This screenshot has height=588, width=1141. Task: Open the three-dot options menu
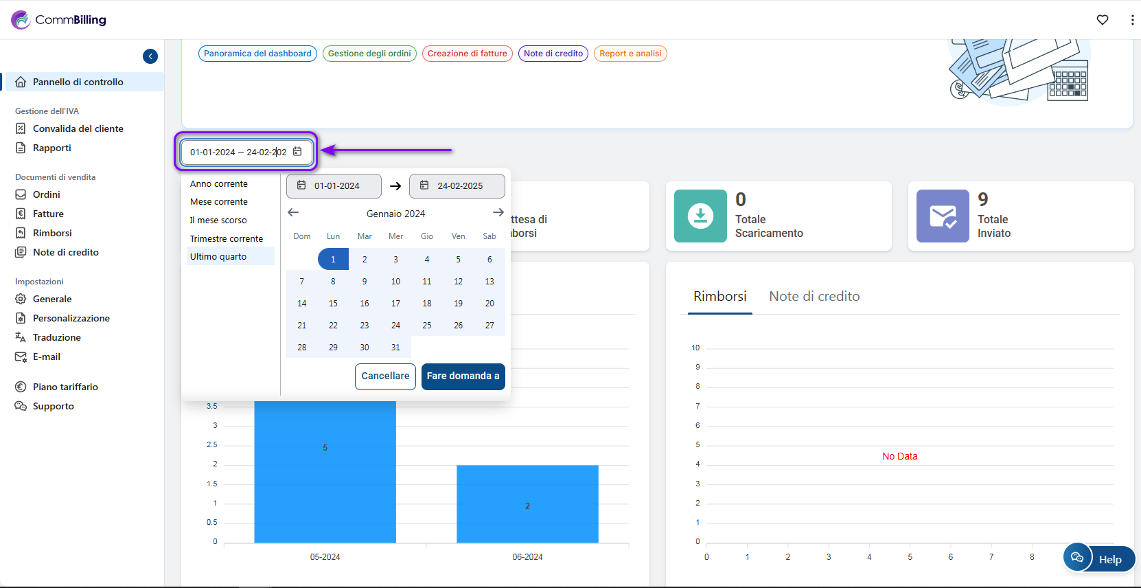point(1131,20)
